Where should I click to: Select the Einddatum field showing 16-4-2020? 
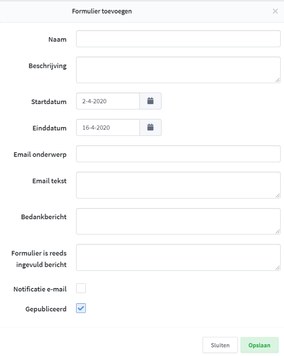[x=108, y=127]
